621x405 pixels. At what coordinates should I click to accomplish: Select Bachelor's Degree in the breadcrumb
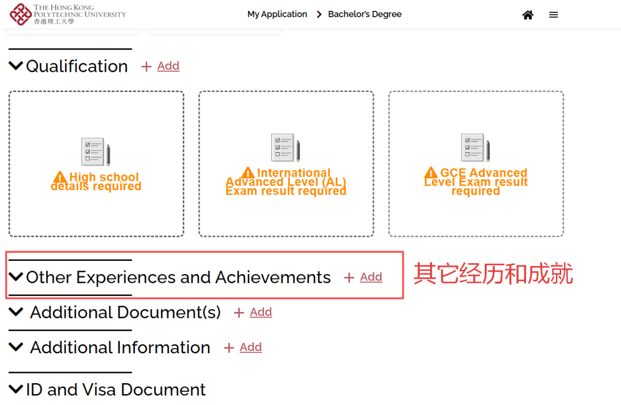364,14
